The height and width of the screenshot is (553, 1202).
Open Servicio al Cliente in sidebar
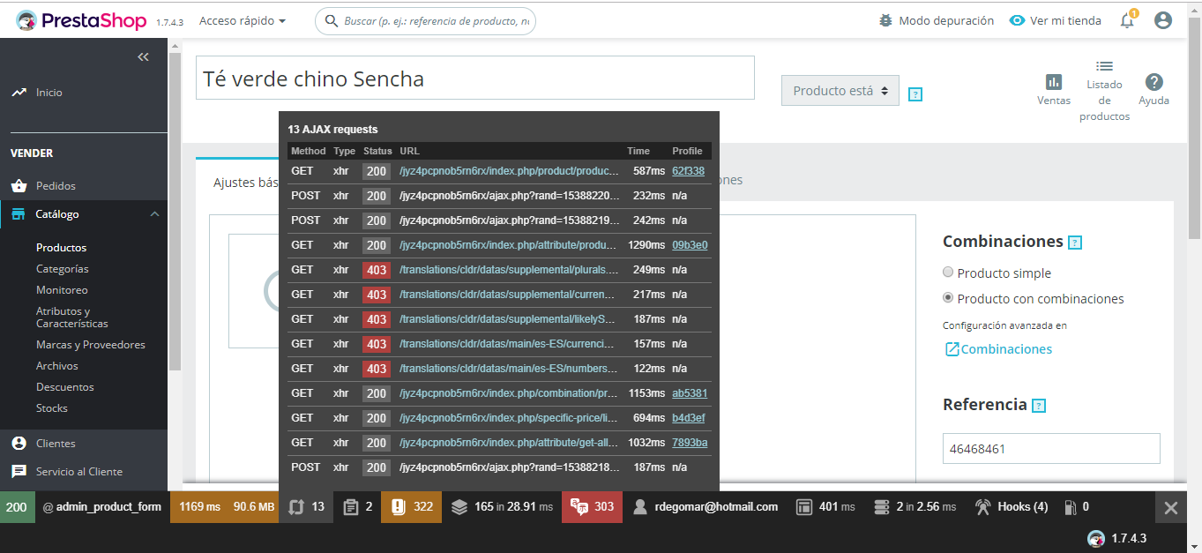click(79, 472)
